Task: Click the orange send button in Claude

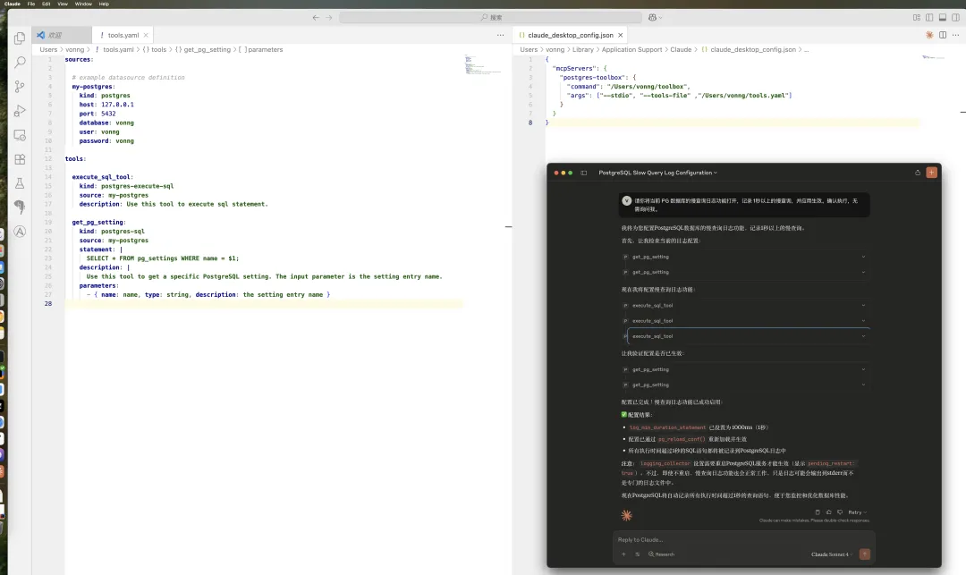Action: pos(865,554)
